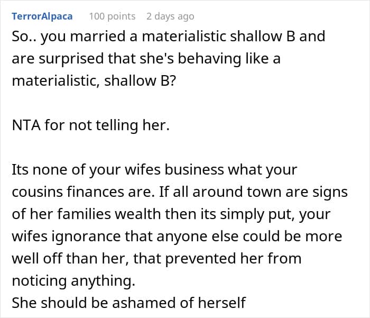Click the line "well off than her, that prevented"
This screenshot has height=318, width=370.
[156, 258]
